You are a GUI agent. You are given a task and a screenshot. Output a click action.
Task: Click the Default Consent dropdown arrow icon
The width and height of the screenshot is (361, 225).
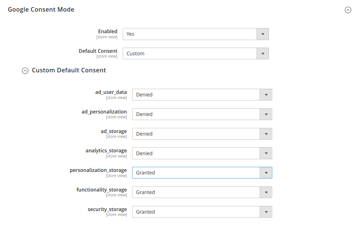[x=263, y=53]
